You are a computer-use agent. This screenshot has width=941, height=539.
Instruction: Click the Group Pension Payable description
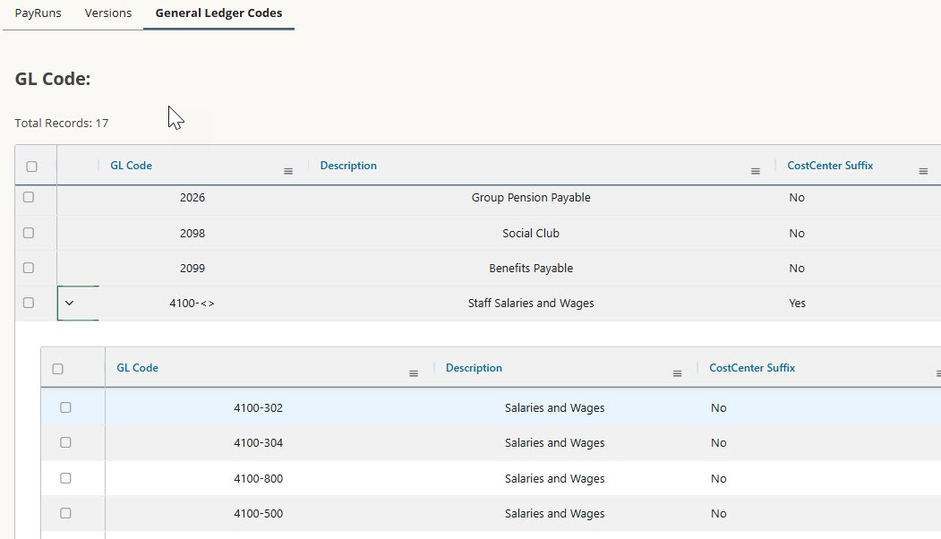click(x=531, y=198)
